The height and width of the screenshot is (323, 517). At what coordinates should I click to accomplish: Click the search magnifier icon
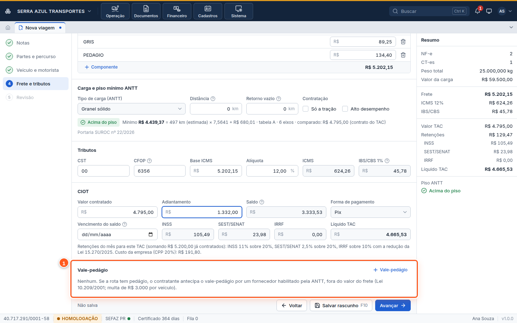395,11
